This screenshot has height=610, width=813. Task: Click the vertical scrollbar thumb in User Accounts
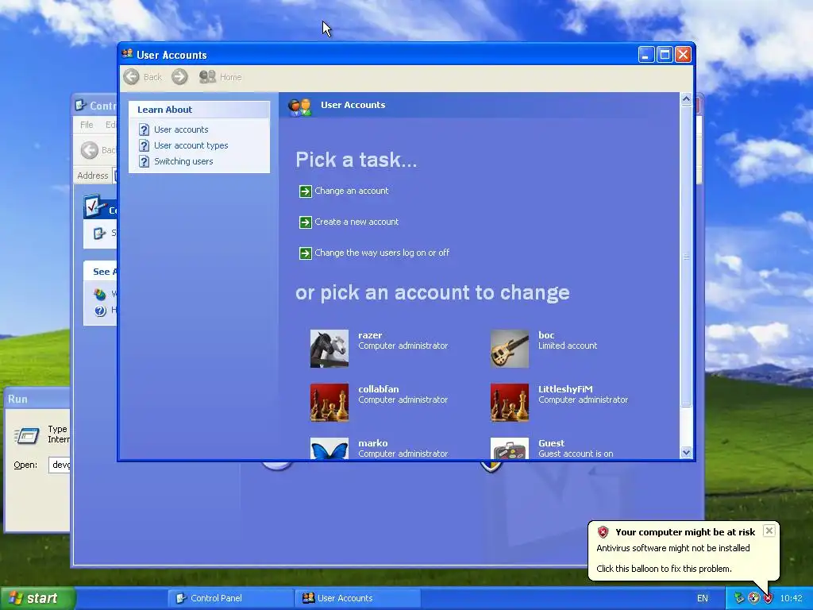(686, 257)
